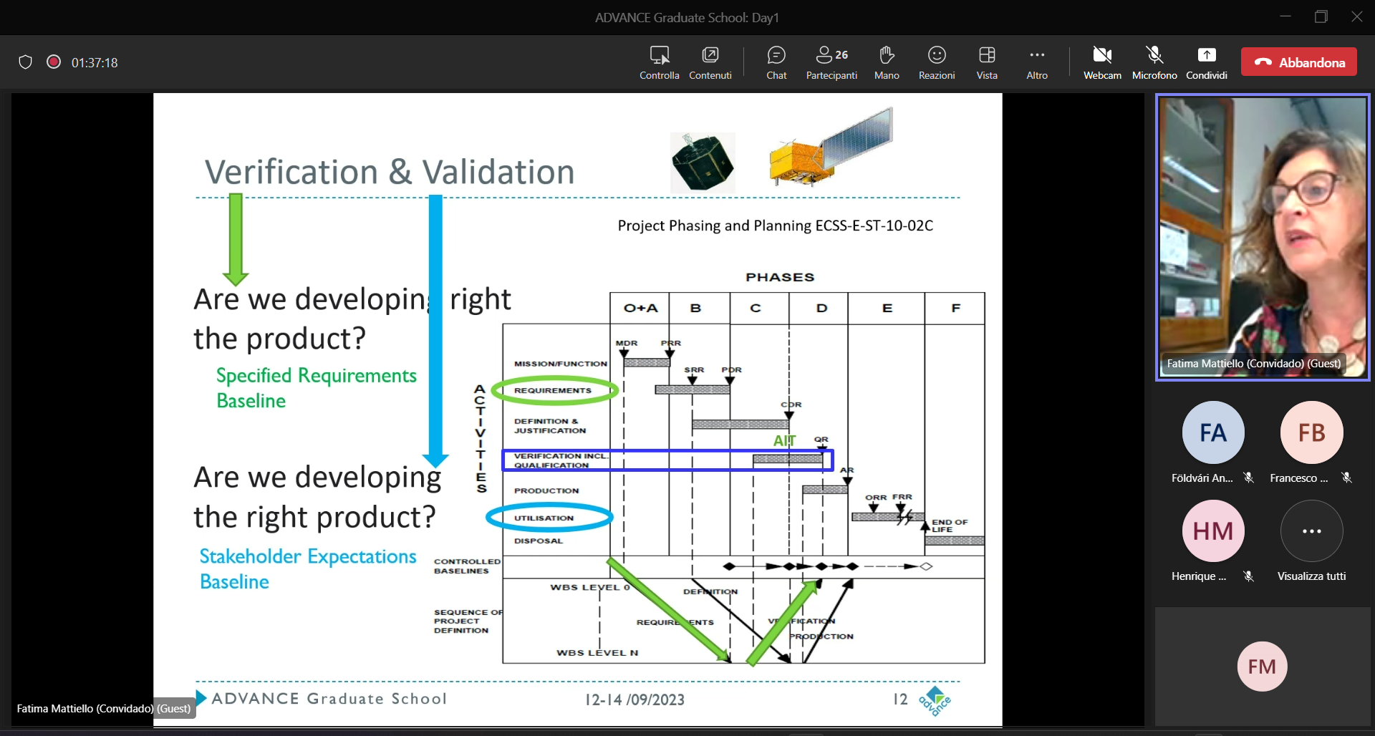Click the Földvári An... name label
Image resolution: width=1375 pixels, height=736 pixels.
[1202, 478]
